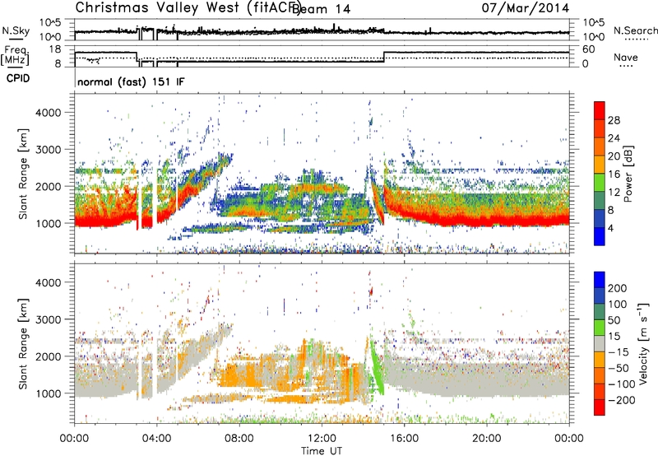Click the 'Christmas Valley West (fitACF)' title

[x=188, y=8]
